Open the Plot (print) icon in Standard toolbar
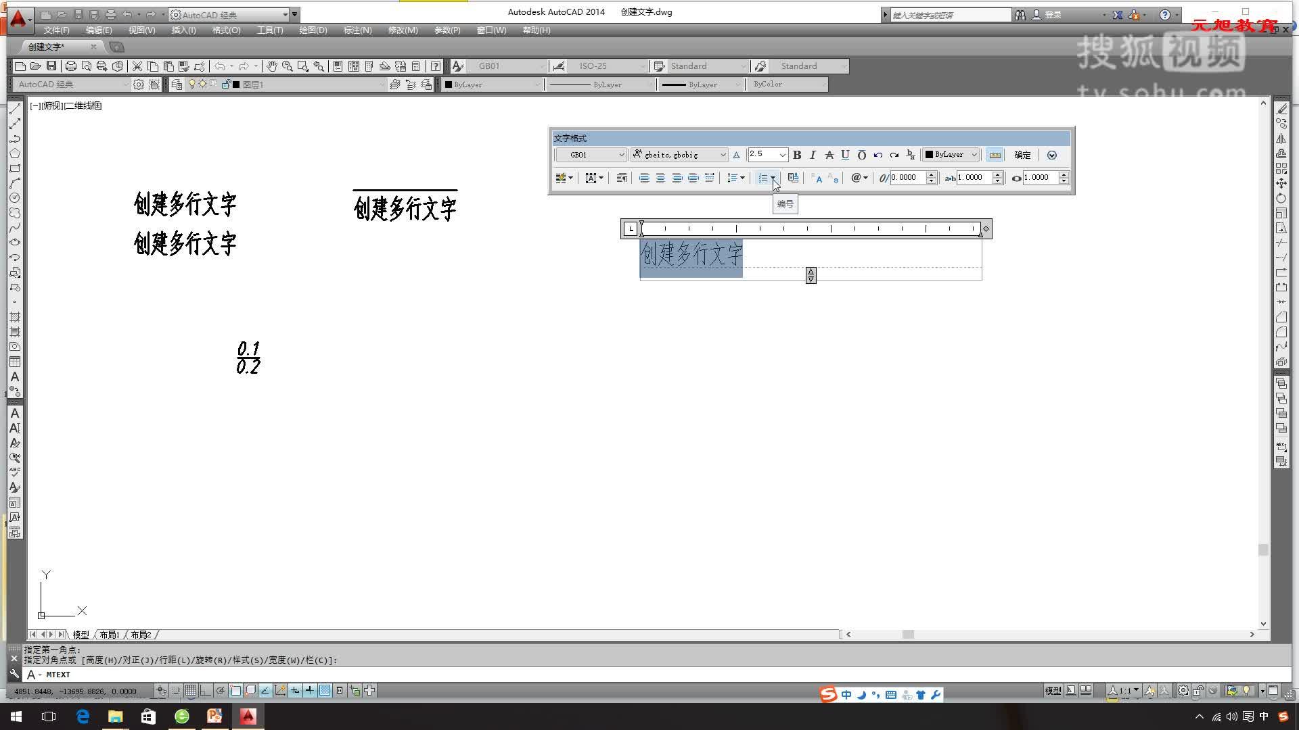The width and height of the screenshot is (1299, 730). pyautogui.click(x=70, y=66)
